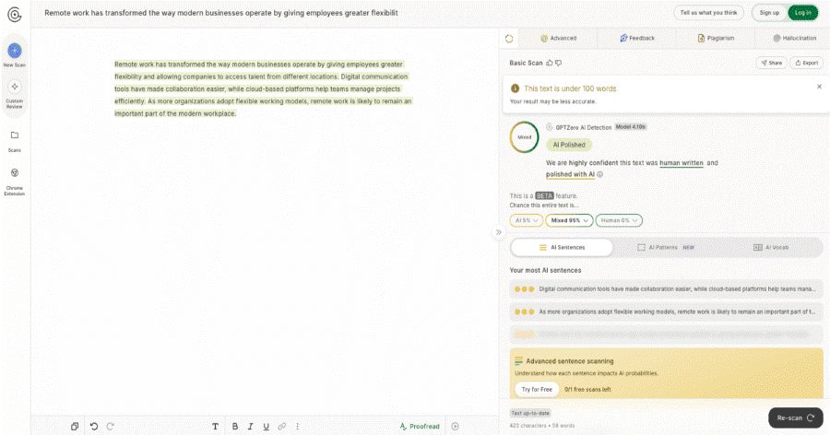Click the info icon after polished with AI
The image size is (830, 435).
599,174
